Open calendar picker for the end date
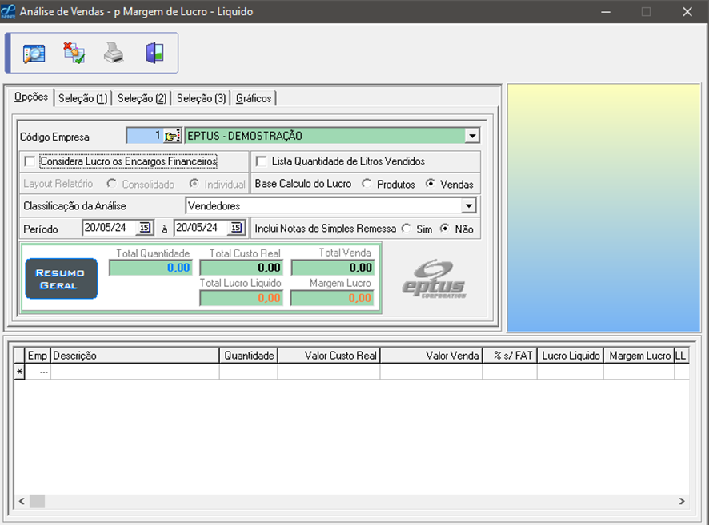The height and width of the screenshot is (525, 709). click(236, 229)
